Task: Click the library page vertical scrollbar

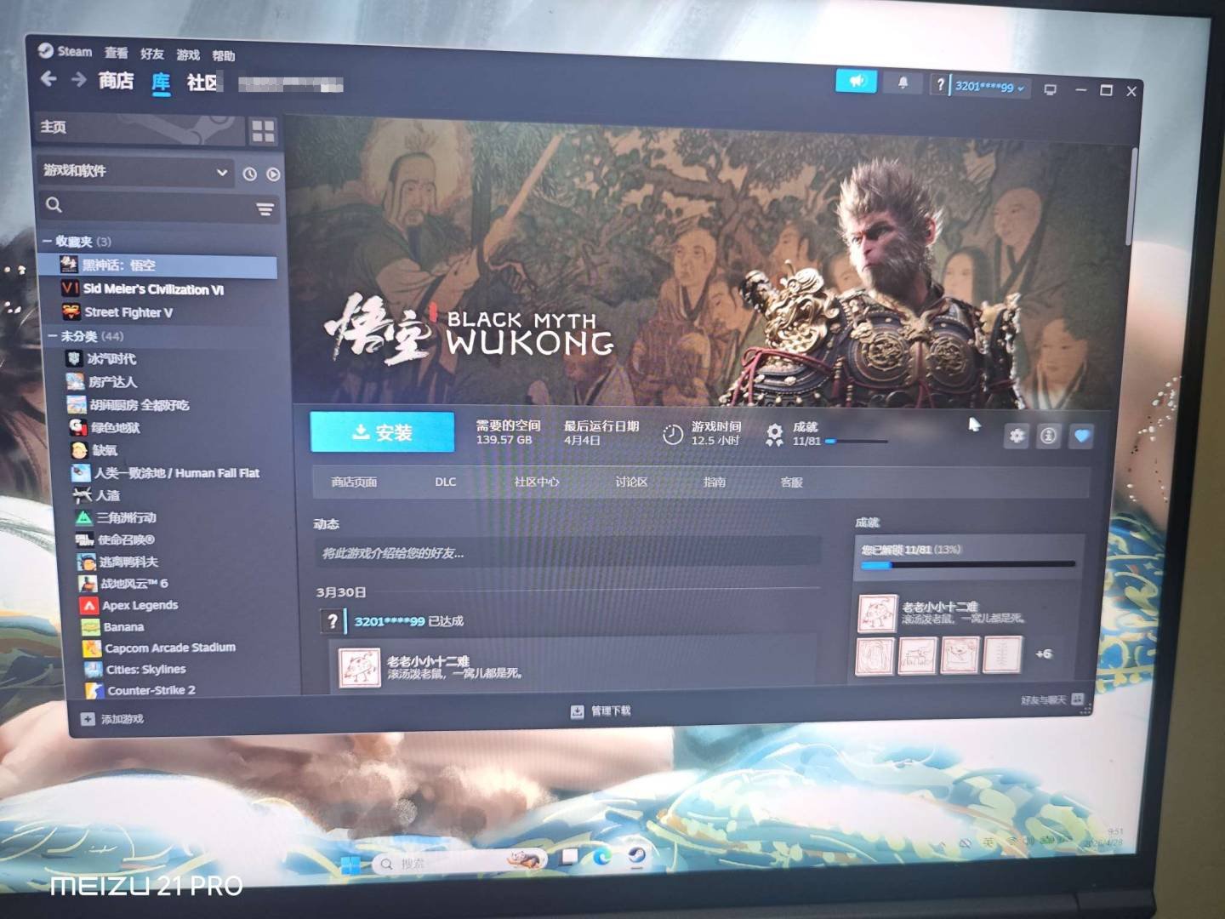Action: pos(1132,196)
